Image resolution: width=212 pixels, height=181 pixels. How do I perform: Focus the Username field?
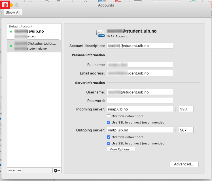pyautogui.click(x=140, y=92)
